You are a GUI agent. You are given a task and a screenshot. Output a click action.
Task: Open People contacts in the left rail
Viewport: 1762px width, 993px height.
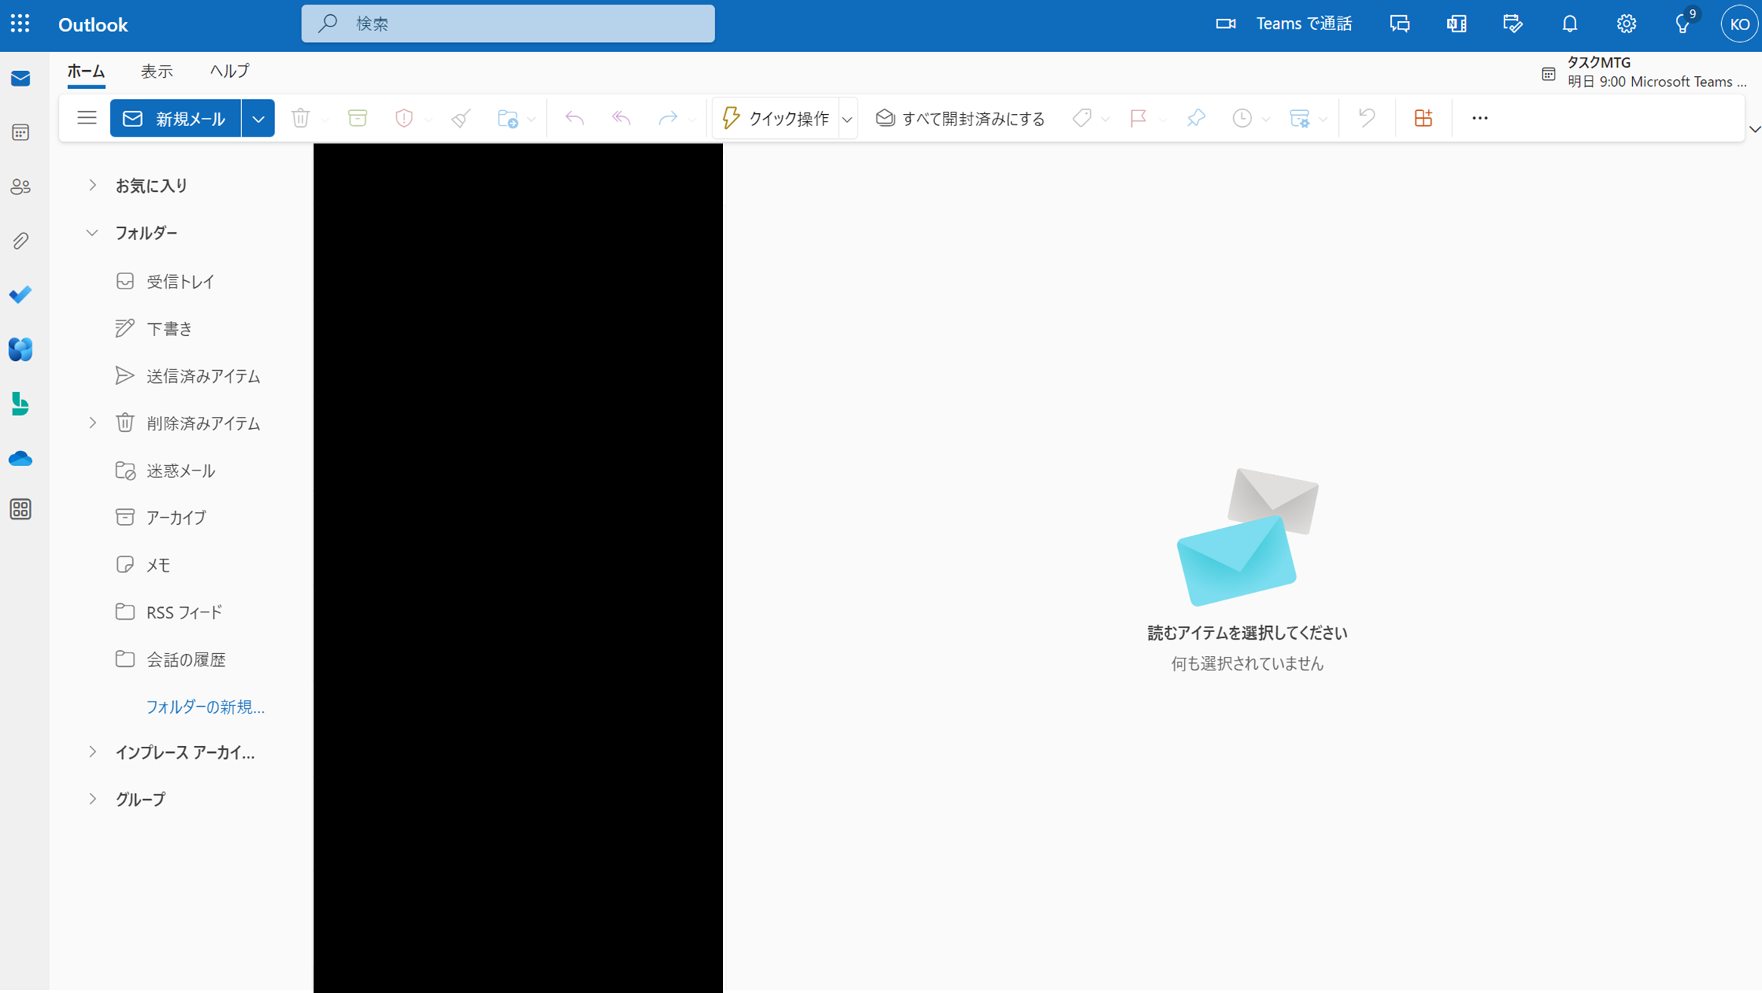point(20,187)
